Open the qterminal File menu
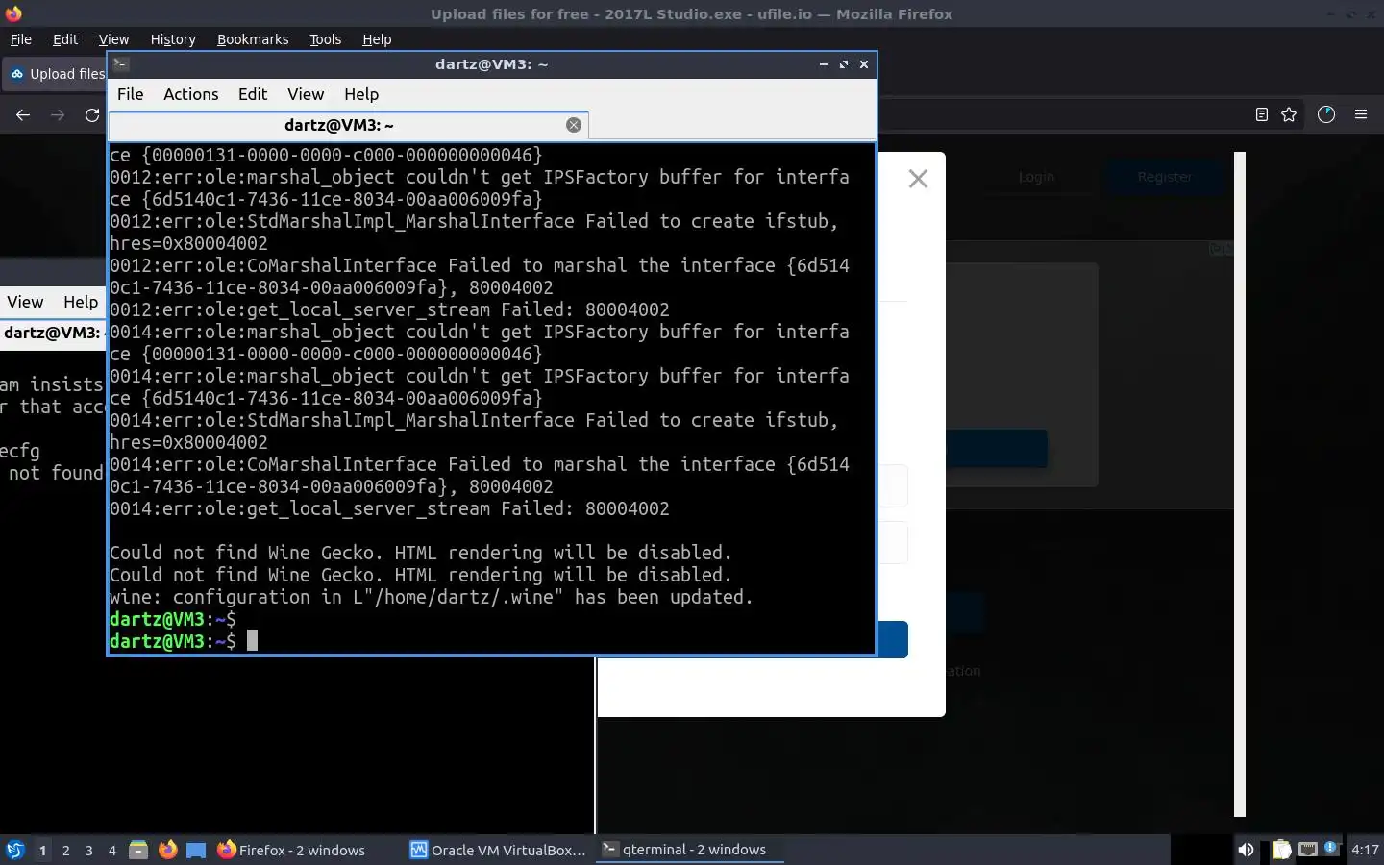This screenshot has width=1384, height=865. [130, 94]
